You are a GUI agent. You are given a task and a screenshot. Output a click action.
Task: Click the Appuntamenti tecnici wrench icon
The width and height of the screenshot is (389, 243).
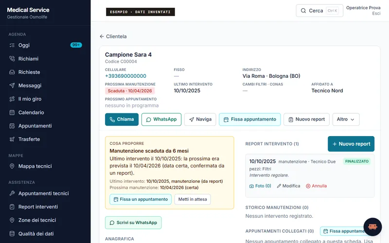coord(12,193)
